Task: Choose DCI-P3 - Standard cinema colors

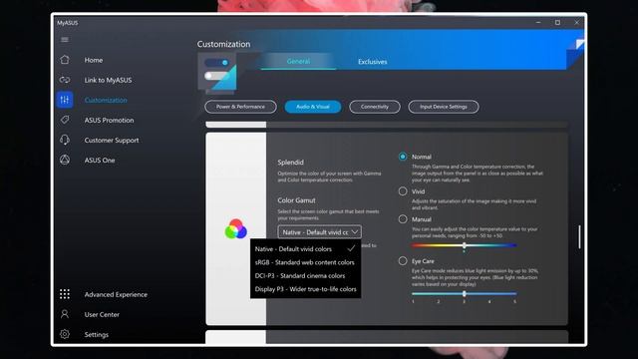Action: coord(305,275)
